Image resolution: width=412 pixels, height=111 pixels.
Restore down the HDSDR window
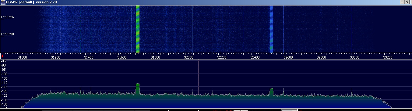click(407, 2)
